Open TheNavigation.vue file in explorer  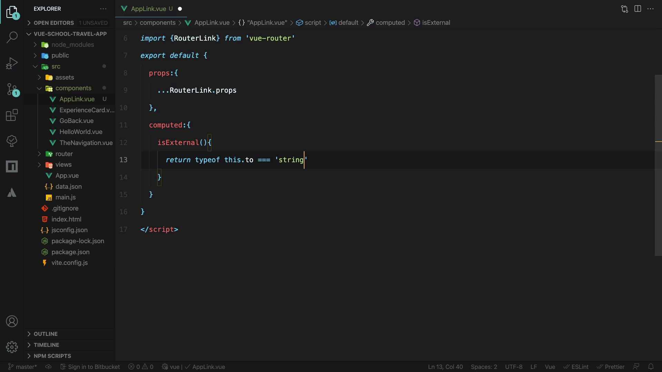(x=86, y=143)
